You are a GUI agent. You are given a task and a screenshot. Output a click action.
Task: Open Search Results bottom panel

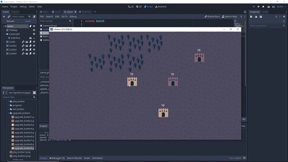74,158
